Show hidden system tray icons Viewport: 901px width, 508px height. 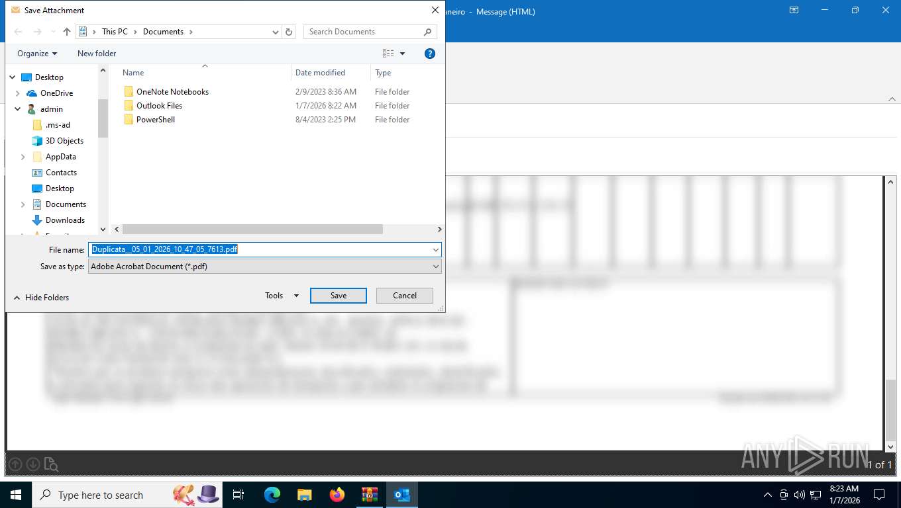tap(768, 495)
